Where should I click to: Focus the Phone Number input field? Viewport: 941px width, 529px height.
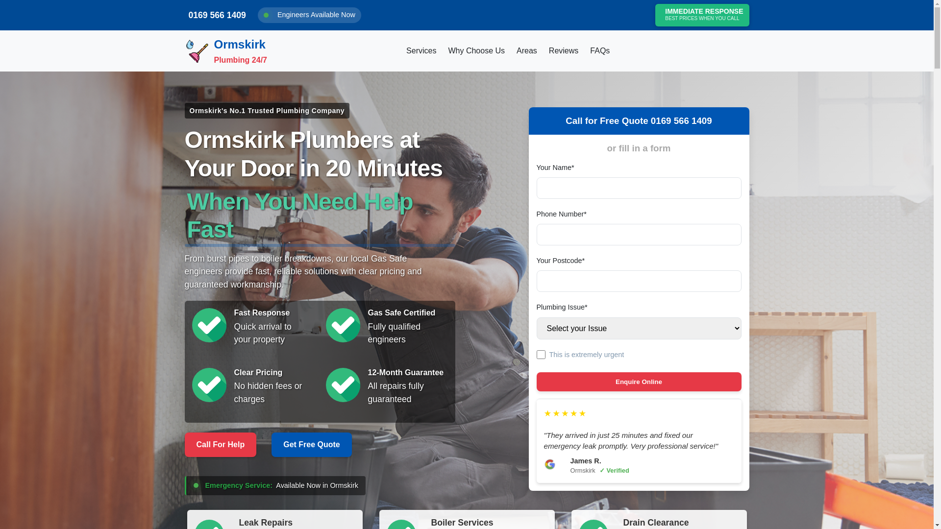coord(639,235)
